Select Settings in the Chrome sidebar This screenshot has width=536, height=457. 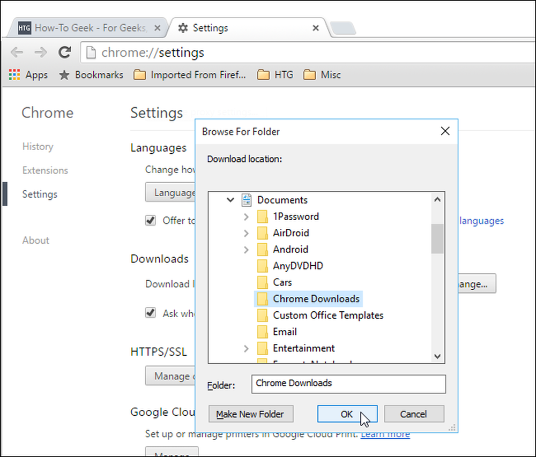coord(40,194)
